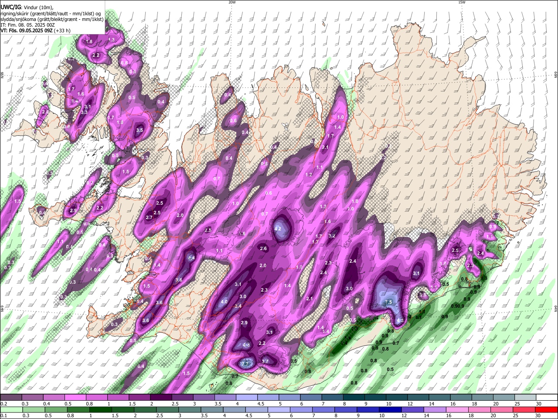The image size is (558, 419).
Task: Pick the crimson swatch at 25 in lower legend
Action: (x=524, y=410)
